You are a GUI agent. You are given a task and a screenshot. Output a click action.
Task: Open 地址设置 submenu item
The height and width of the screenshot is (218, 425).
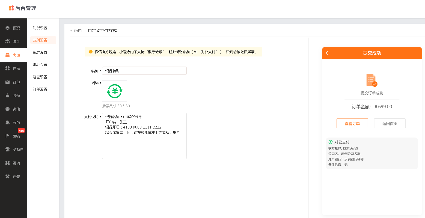[x=40, y=65]
